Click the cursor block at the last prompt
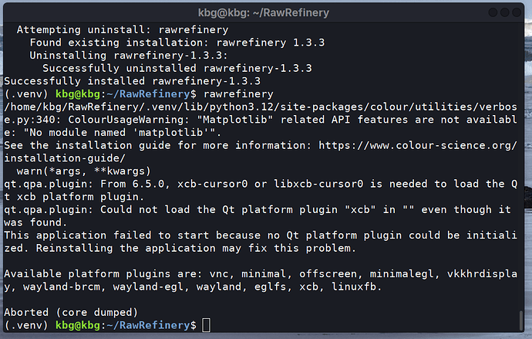The height and width of the screenshot is (339, 532). pos(205,325)
